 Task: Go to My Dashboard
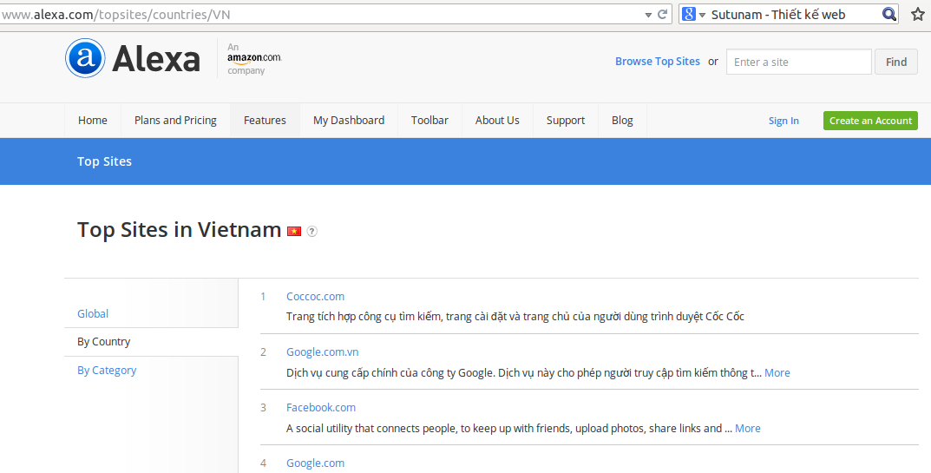pyautogui.click(x=349, y=120)
